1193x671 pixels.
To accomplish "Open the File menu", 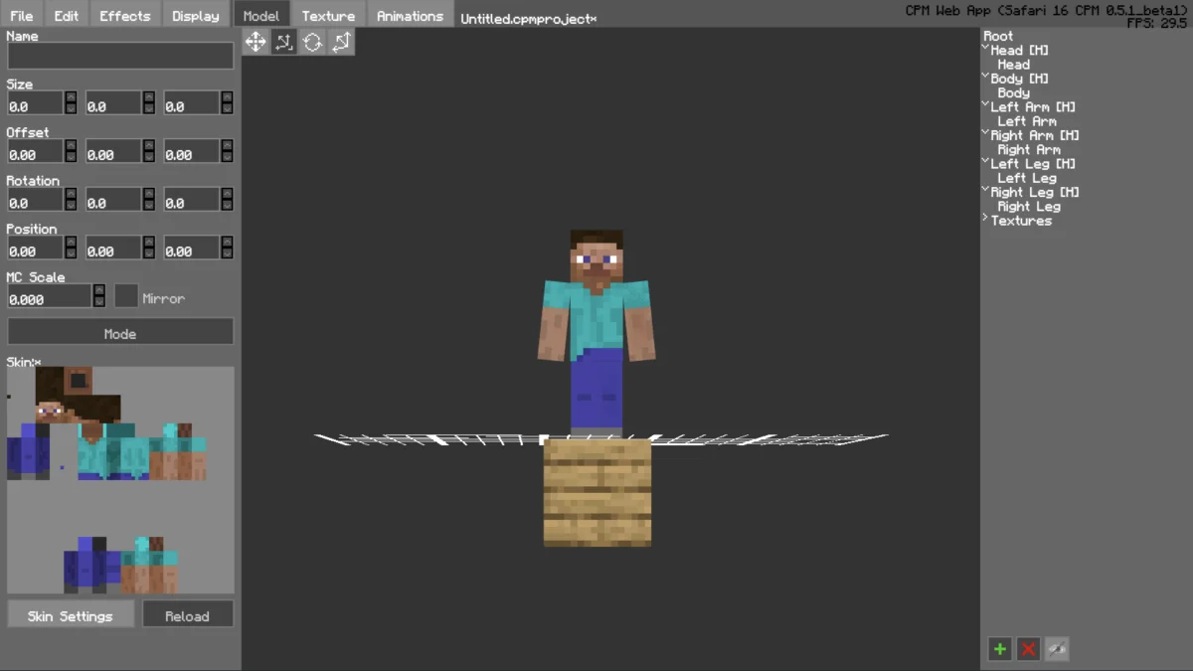I will click(21, 15).
